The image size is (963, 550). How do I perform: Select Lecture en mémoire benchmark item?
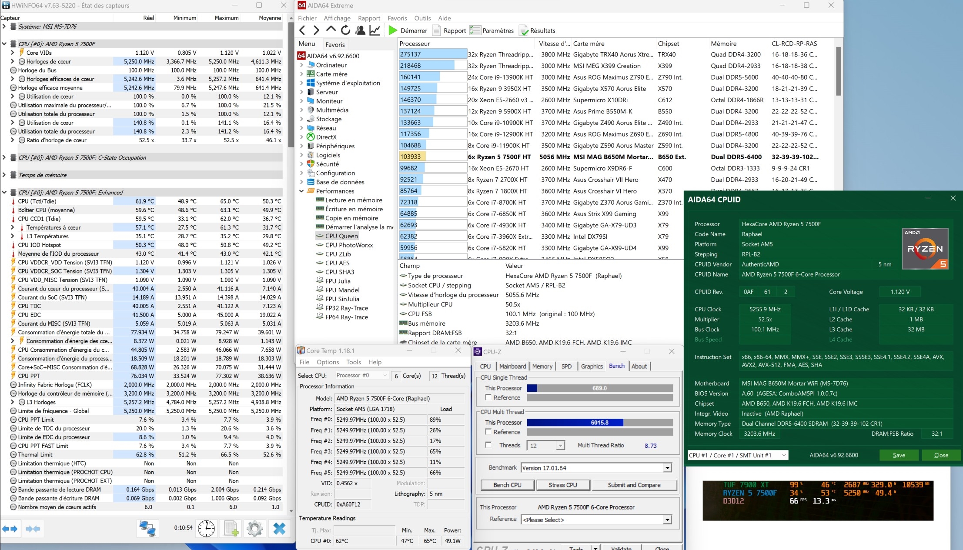coord(354,200)
